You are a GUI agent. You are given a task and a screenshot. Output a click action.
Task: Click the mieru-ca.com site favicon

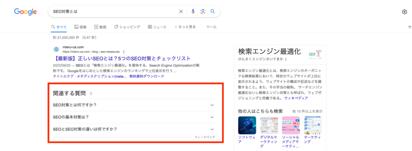[56, 49]
